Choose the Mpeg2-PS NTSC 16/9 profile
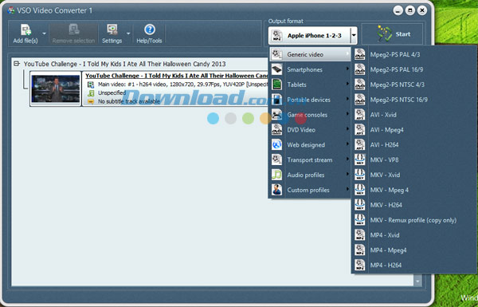This screenshot has height=307, width=478. click(x=413, y=100)
